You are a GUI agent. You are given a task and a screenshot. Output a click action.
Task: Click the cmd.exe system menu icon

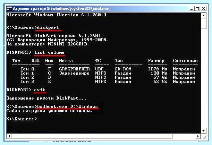9,9
